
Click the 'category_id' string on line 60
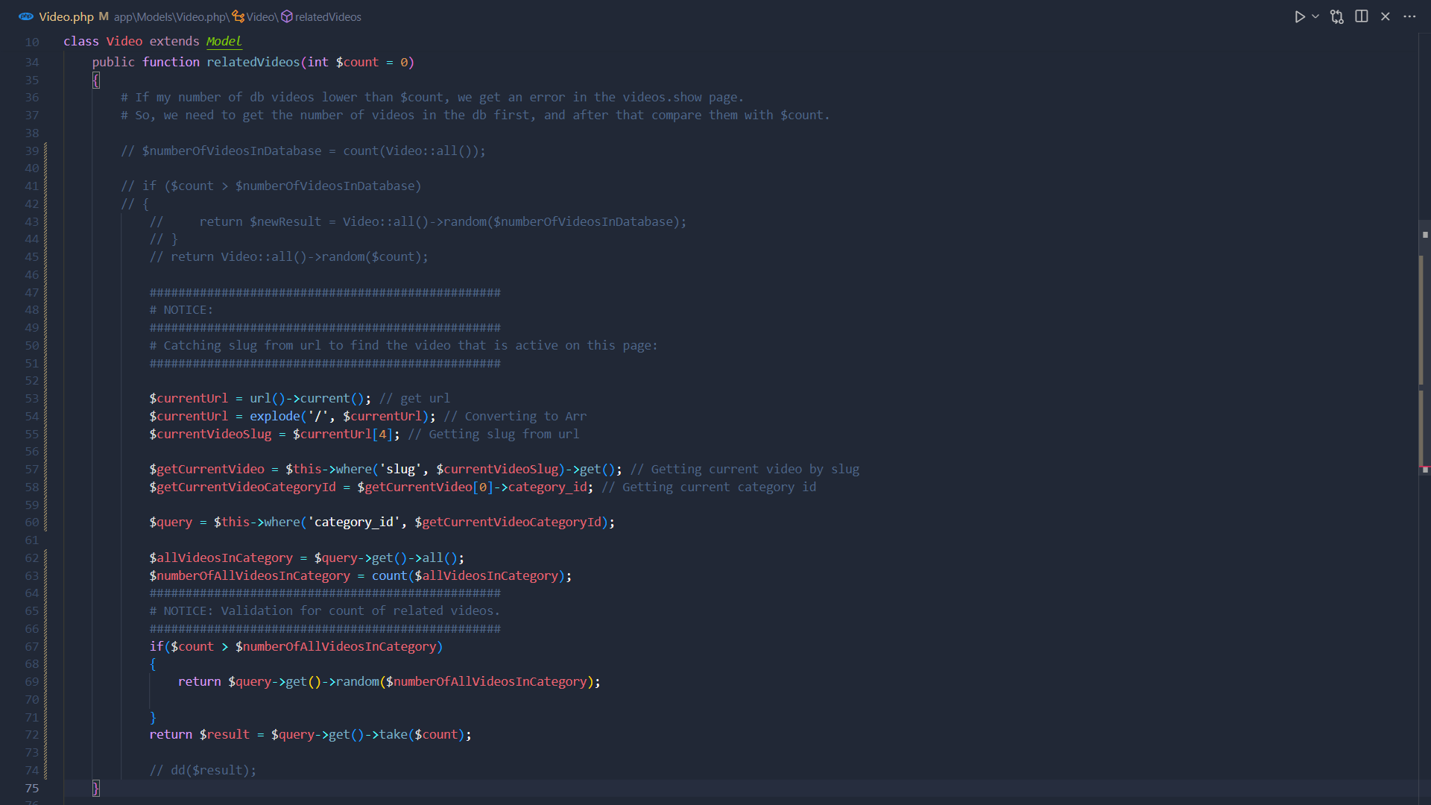pos(354,522)
